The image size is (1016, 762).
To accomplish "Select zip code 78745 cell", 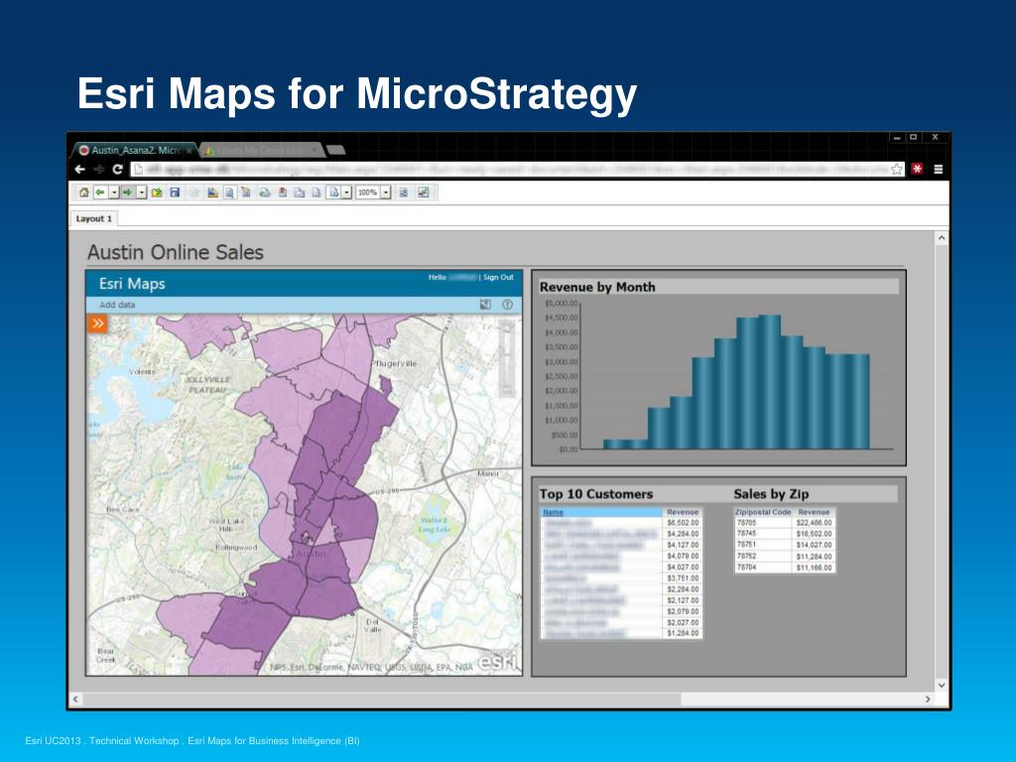I will pyautogui.click(x=763, y=534).
